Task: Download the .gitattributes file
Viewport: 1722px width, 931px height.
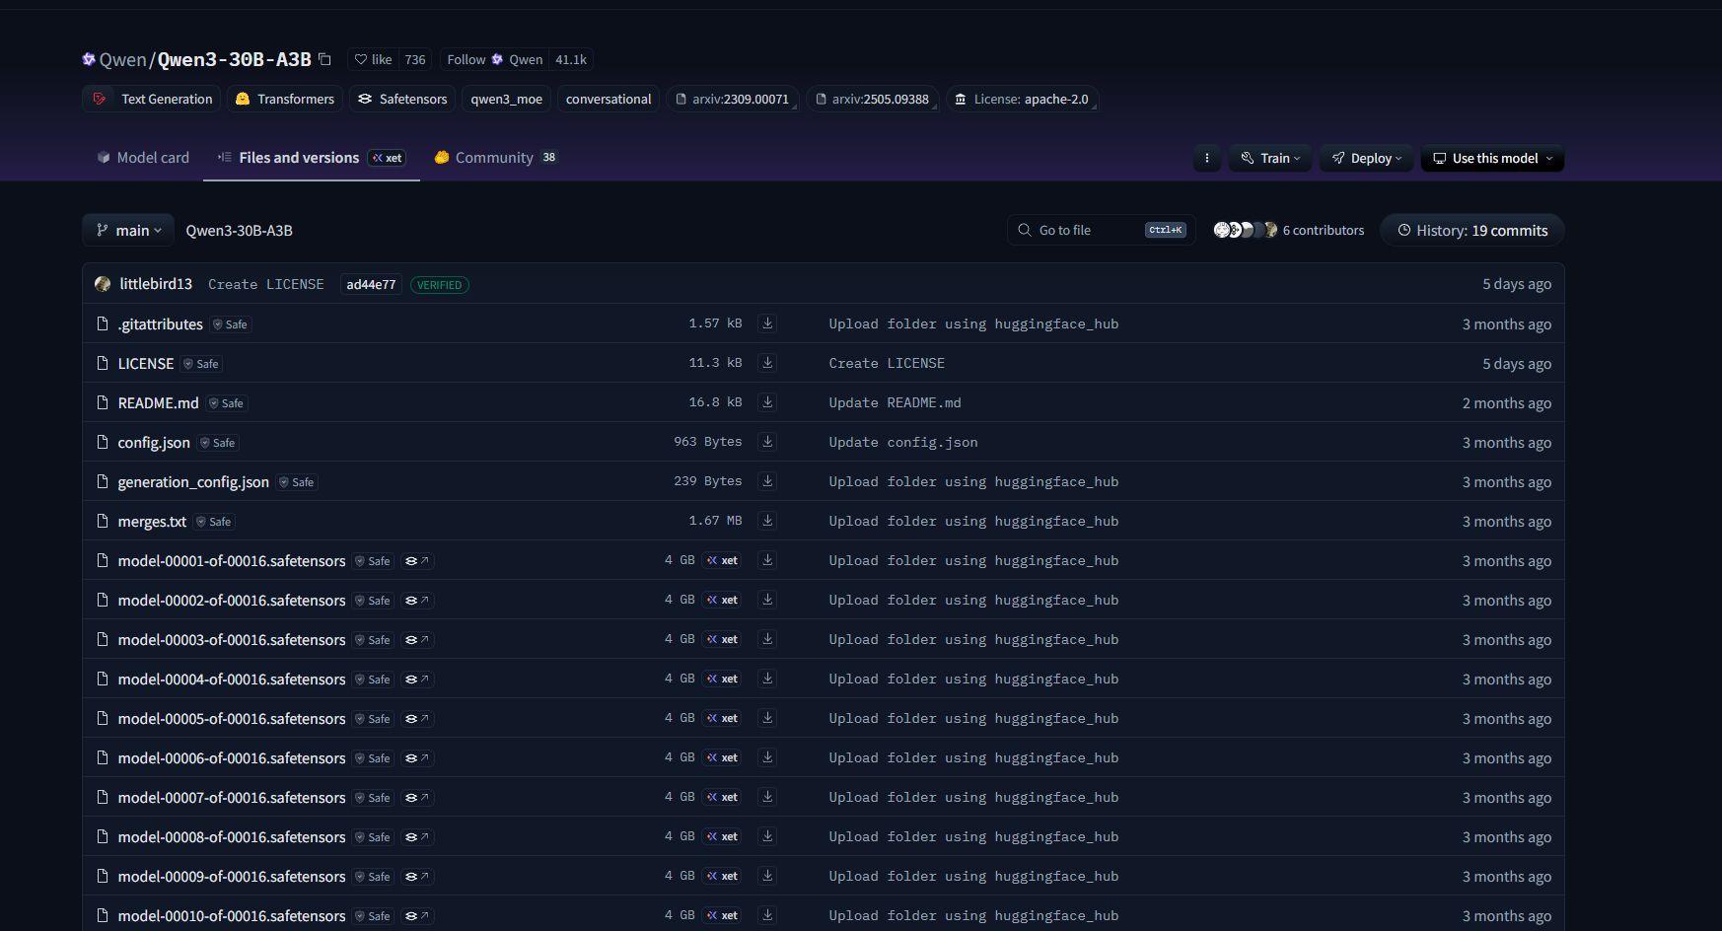Action: 767,323
